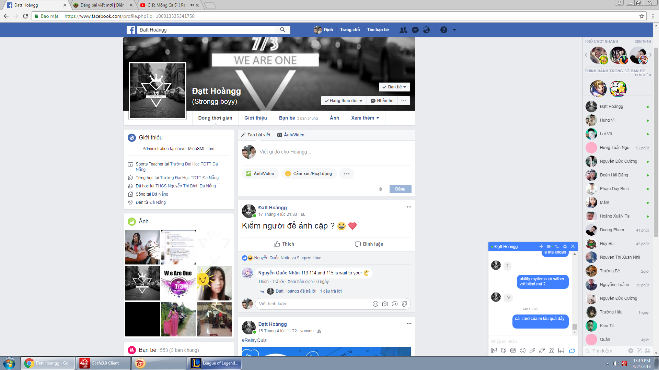Image resolution: width=659 pixels, height=370 pixels.
Task: Open the account menu arrow in top bar
Action: 454,30
